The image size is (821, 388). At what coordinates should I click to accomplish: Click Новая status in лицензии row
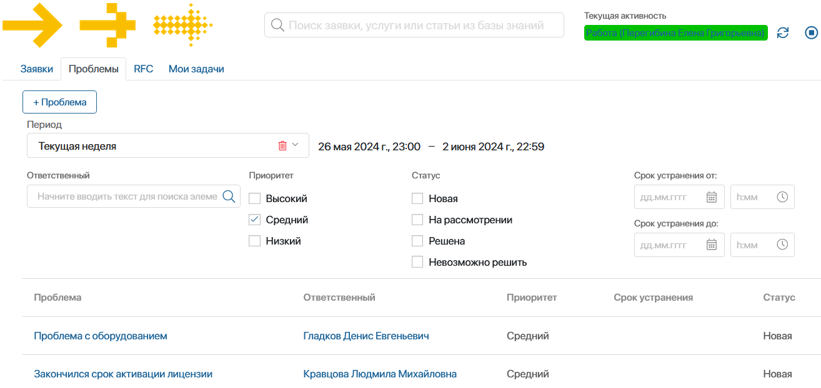pyautogui.click(x=778, y=374)
